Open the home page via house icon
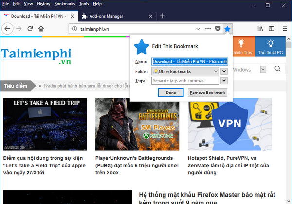Viewport: 292px width, 204px height. point(41,29)
